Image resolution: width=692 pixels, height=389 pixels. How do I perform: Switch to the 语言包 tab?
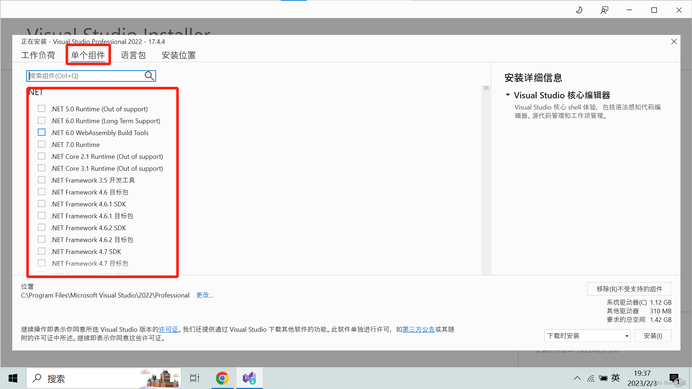pyautogui.click(x=133, y=55)
